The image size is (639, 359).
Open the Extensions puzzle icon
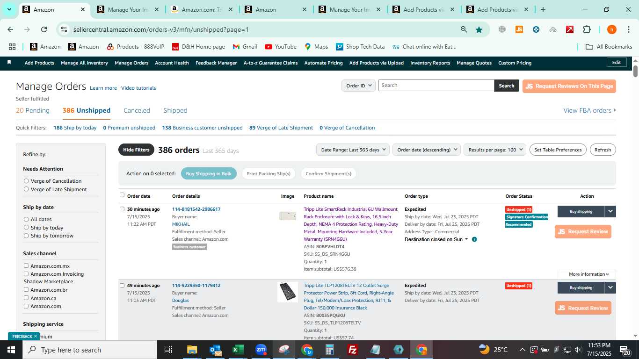(587, 29)
